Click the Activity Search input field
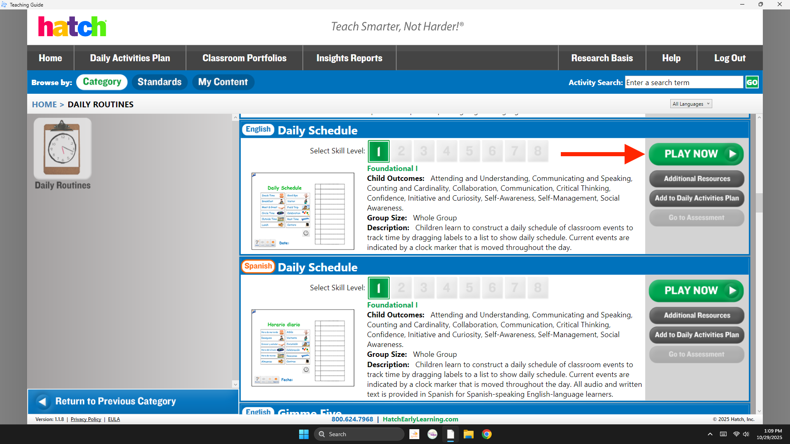 684,82
